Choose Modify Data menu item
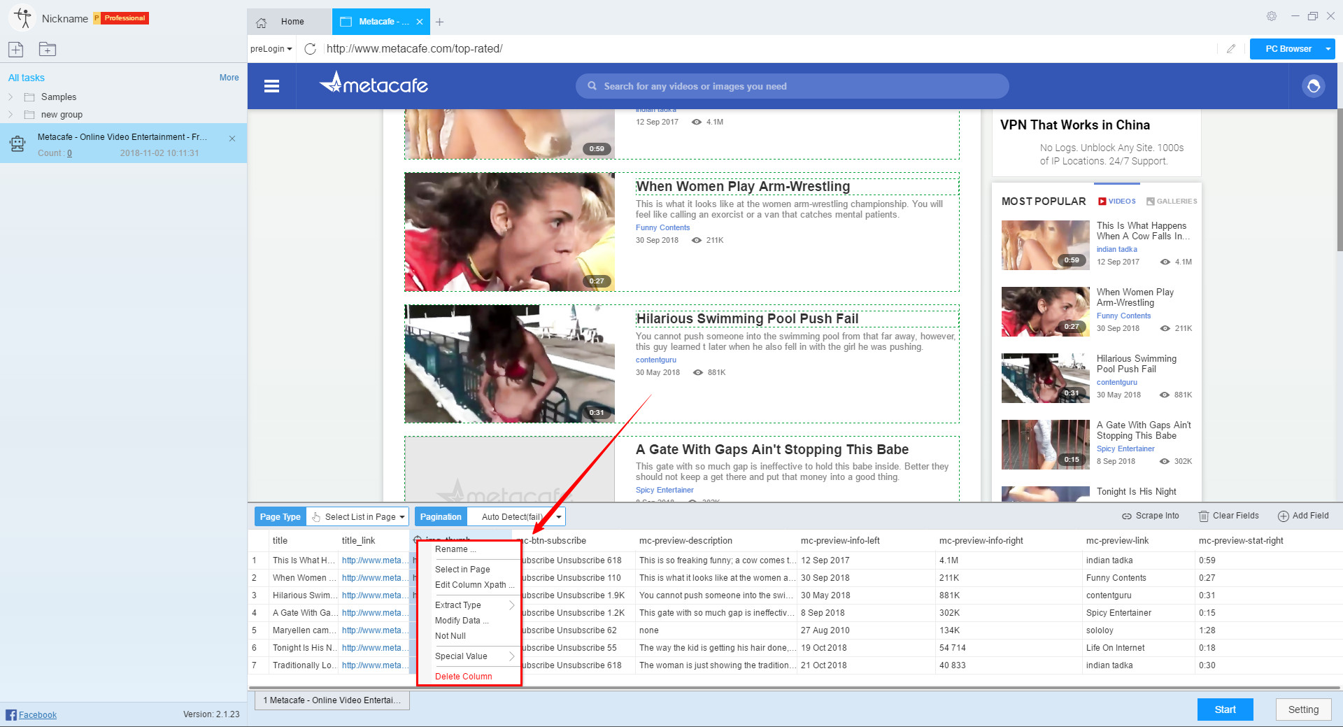1343x727 pixels. 462,621
